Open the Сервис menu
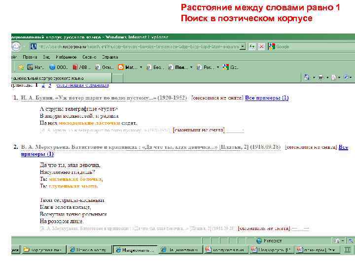Image resolution: width=355 pixels, height=266 pixels. (x=89, y=57)
